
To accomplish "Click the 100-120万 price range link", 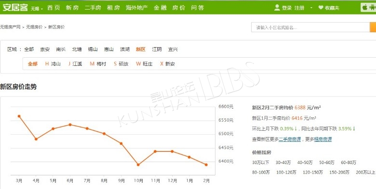I will [x=286, y=172].
